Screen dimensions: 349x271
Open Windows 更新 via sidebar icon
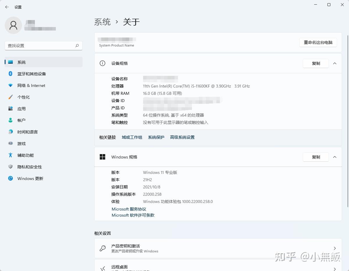click(x=10, y=178)
